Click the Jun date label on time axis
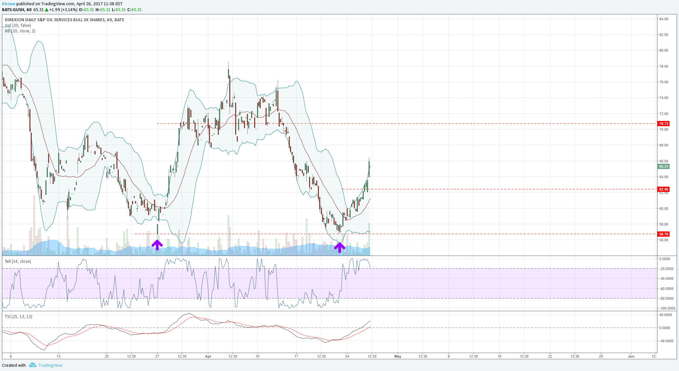Image resolution: width=679 pixels, height=371 pixels. (x=631, y=356)
